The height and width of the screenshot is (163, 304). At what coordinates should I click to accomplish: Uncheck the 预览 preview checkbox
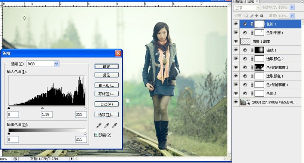tap(96, 135)
